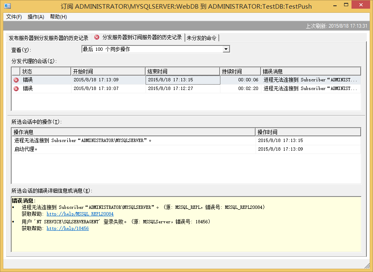Select 分发服务器到订阅服务器的历史记录 tab
Screen dimensions: 373x272
point(139,37)
